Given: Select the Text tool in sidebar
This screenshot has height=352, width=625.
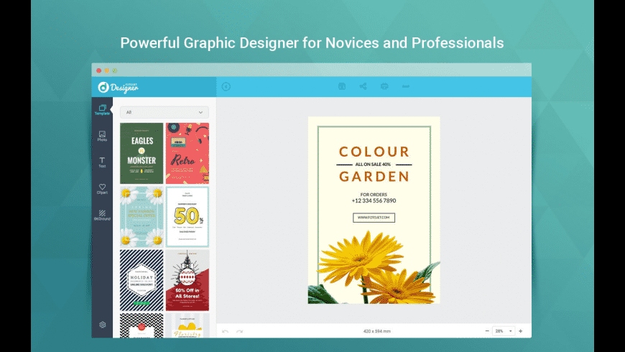Looking at the screenshot, I should 102,162.
